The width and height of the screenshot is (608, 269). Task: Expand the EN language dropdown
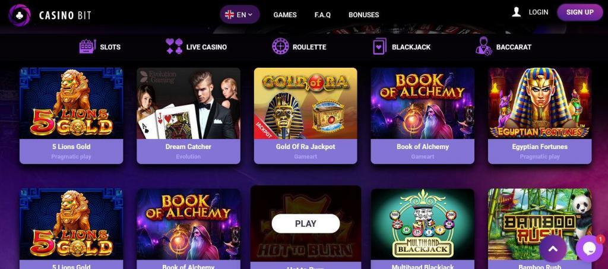(x=240, y=15)
